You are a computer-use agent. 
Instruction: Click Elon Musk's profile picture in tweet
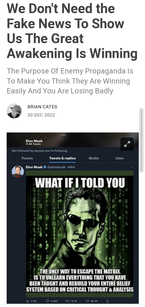click(18, 172)
